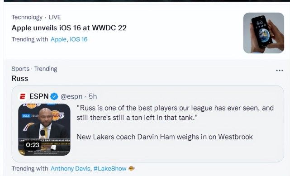Click the ESPN account name
Viewport: 290px width, 176px height.
[x=39, y=96]
